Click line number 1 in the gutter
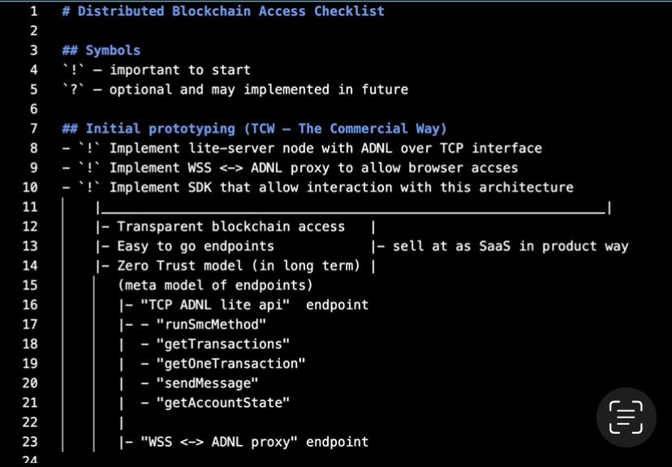672x467 pixels. pos(32,11)
